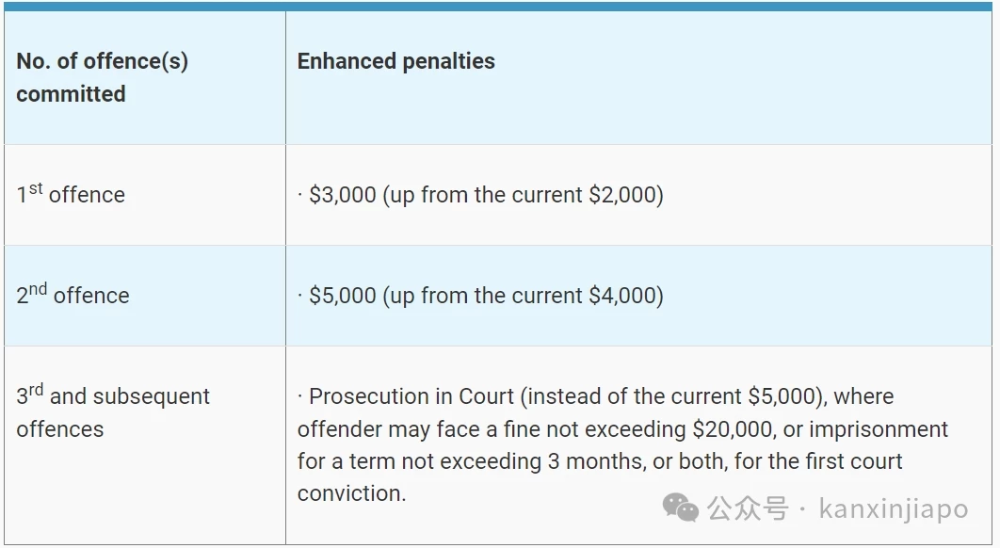
Task: Click the kanxinjiapo watermark text
Action: (894, 508)
